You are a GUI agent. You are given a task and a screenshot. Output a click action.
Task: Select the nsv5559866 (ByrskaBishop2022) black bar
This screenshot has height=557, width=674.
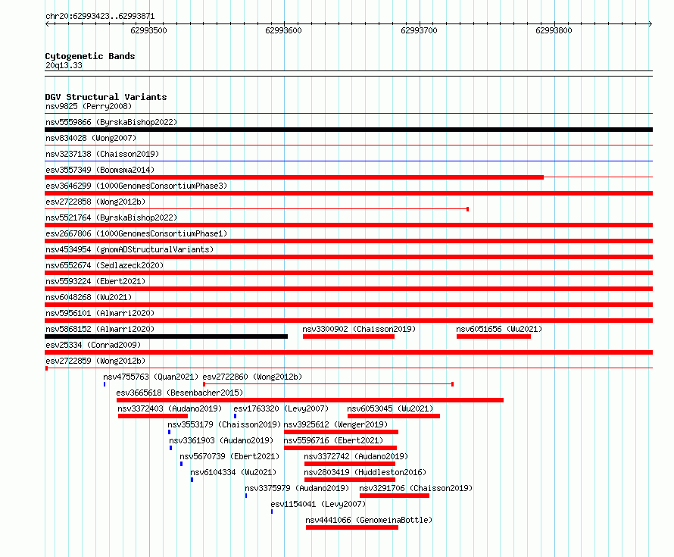[x=348, y=130]
